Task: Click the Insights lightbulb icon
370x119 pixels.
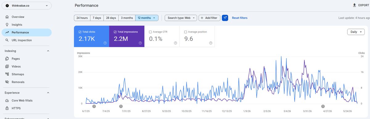Action: click(x=7, y=25)
